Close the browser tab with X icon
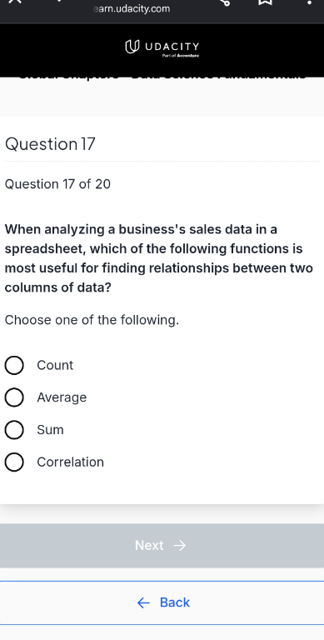 coord(15,1)
